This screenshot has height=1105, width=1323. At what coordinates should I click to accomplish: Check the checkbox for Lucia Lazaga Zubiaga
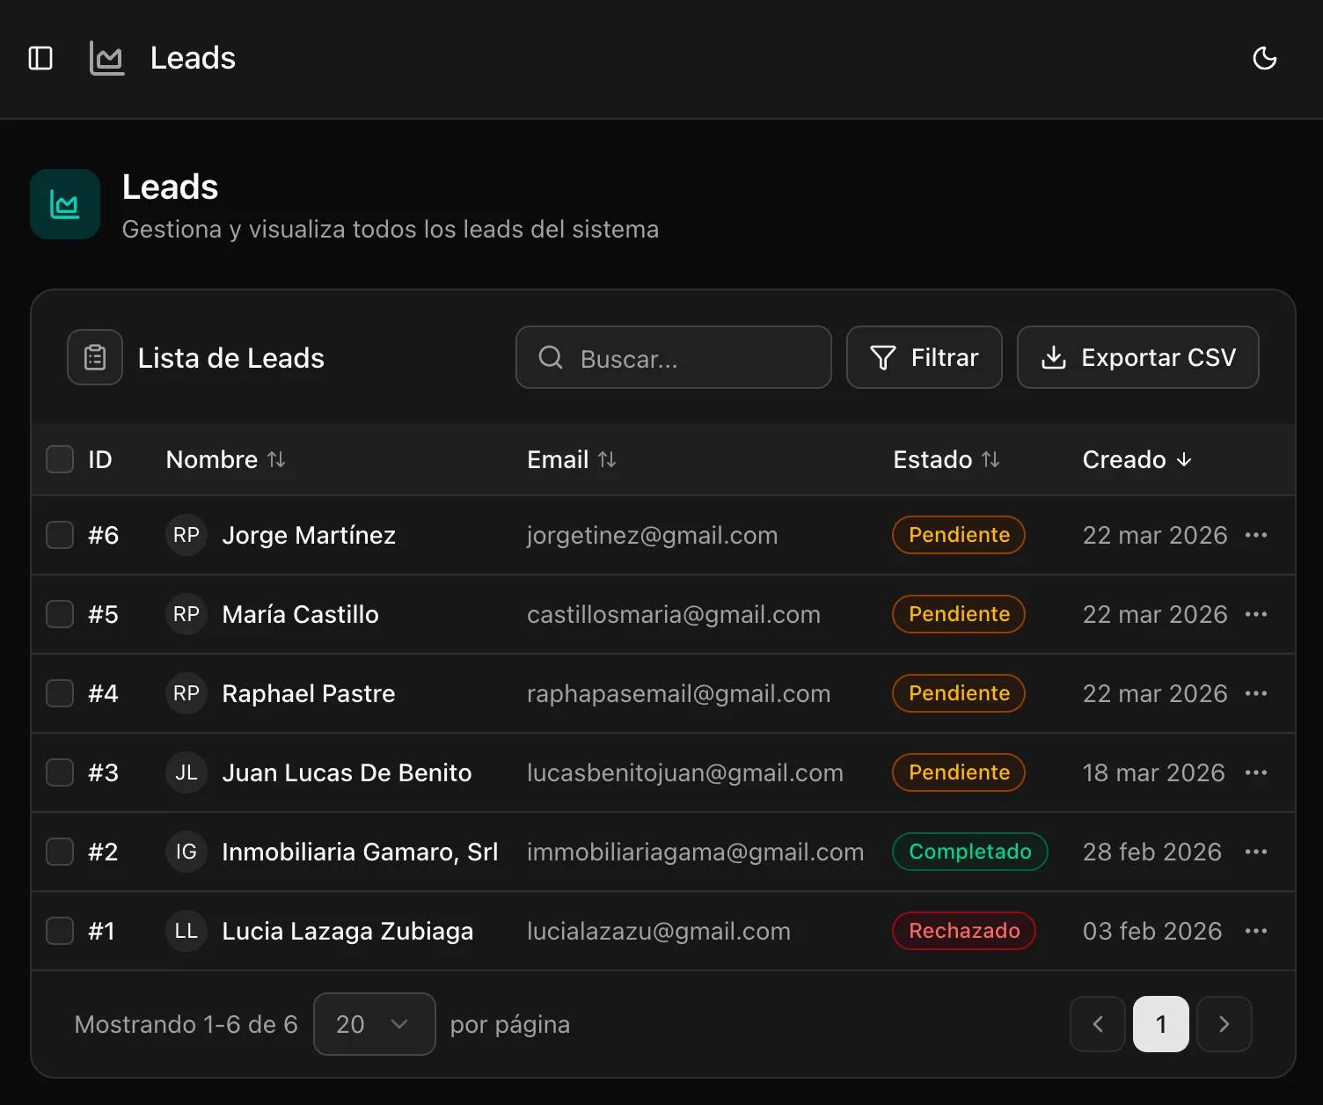(59, 931)
